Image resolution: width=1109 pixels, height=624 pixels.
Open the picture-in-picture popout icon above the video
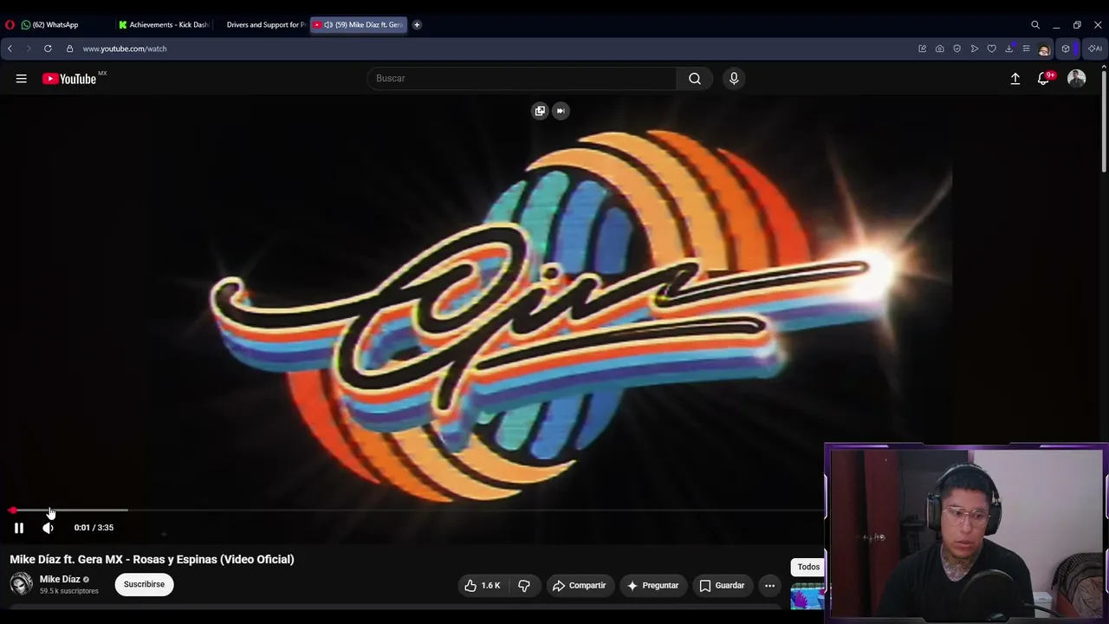[x=540, y=111]
